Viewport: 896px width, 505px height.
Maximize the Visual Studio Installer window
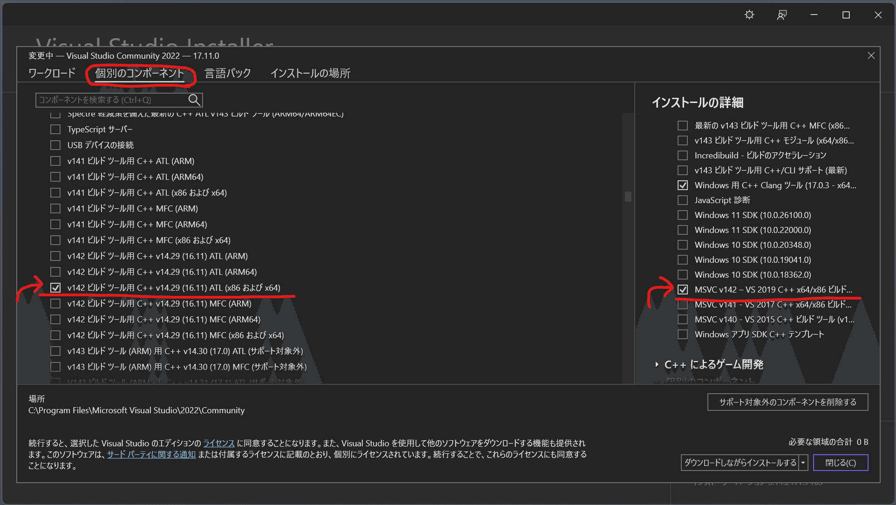coord(846,15)
